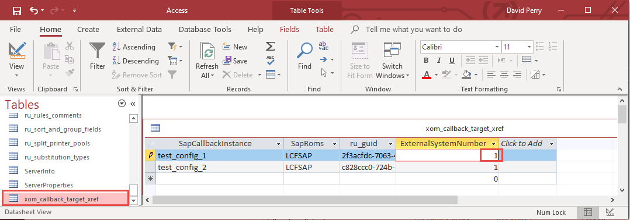This screenshot has height=220, width=630.
Task: Click the Filter funnel icon
Action: [97, 51]
